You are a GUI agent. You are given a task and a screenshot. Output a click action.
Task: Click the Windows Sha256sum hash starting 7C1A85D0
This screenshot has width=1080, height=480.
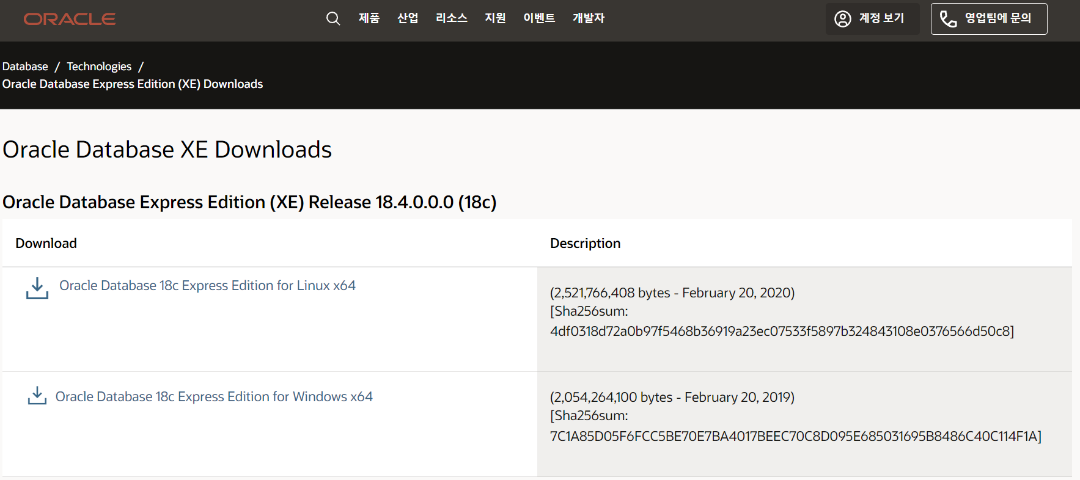[x=796, y=436]
